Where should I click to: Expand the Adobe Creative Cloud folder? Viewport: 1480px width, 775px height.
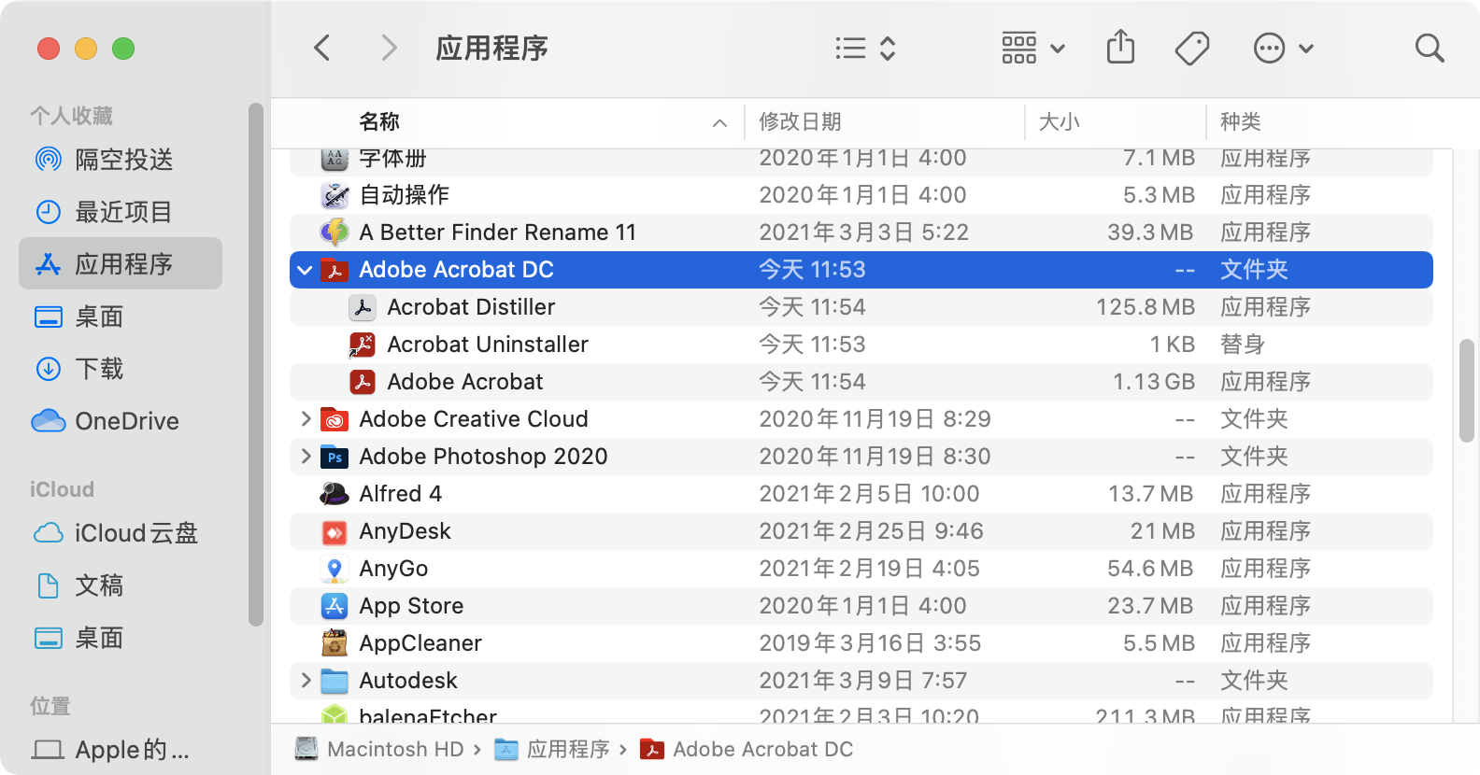[x=306, y=419]
